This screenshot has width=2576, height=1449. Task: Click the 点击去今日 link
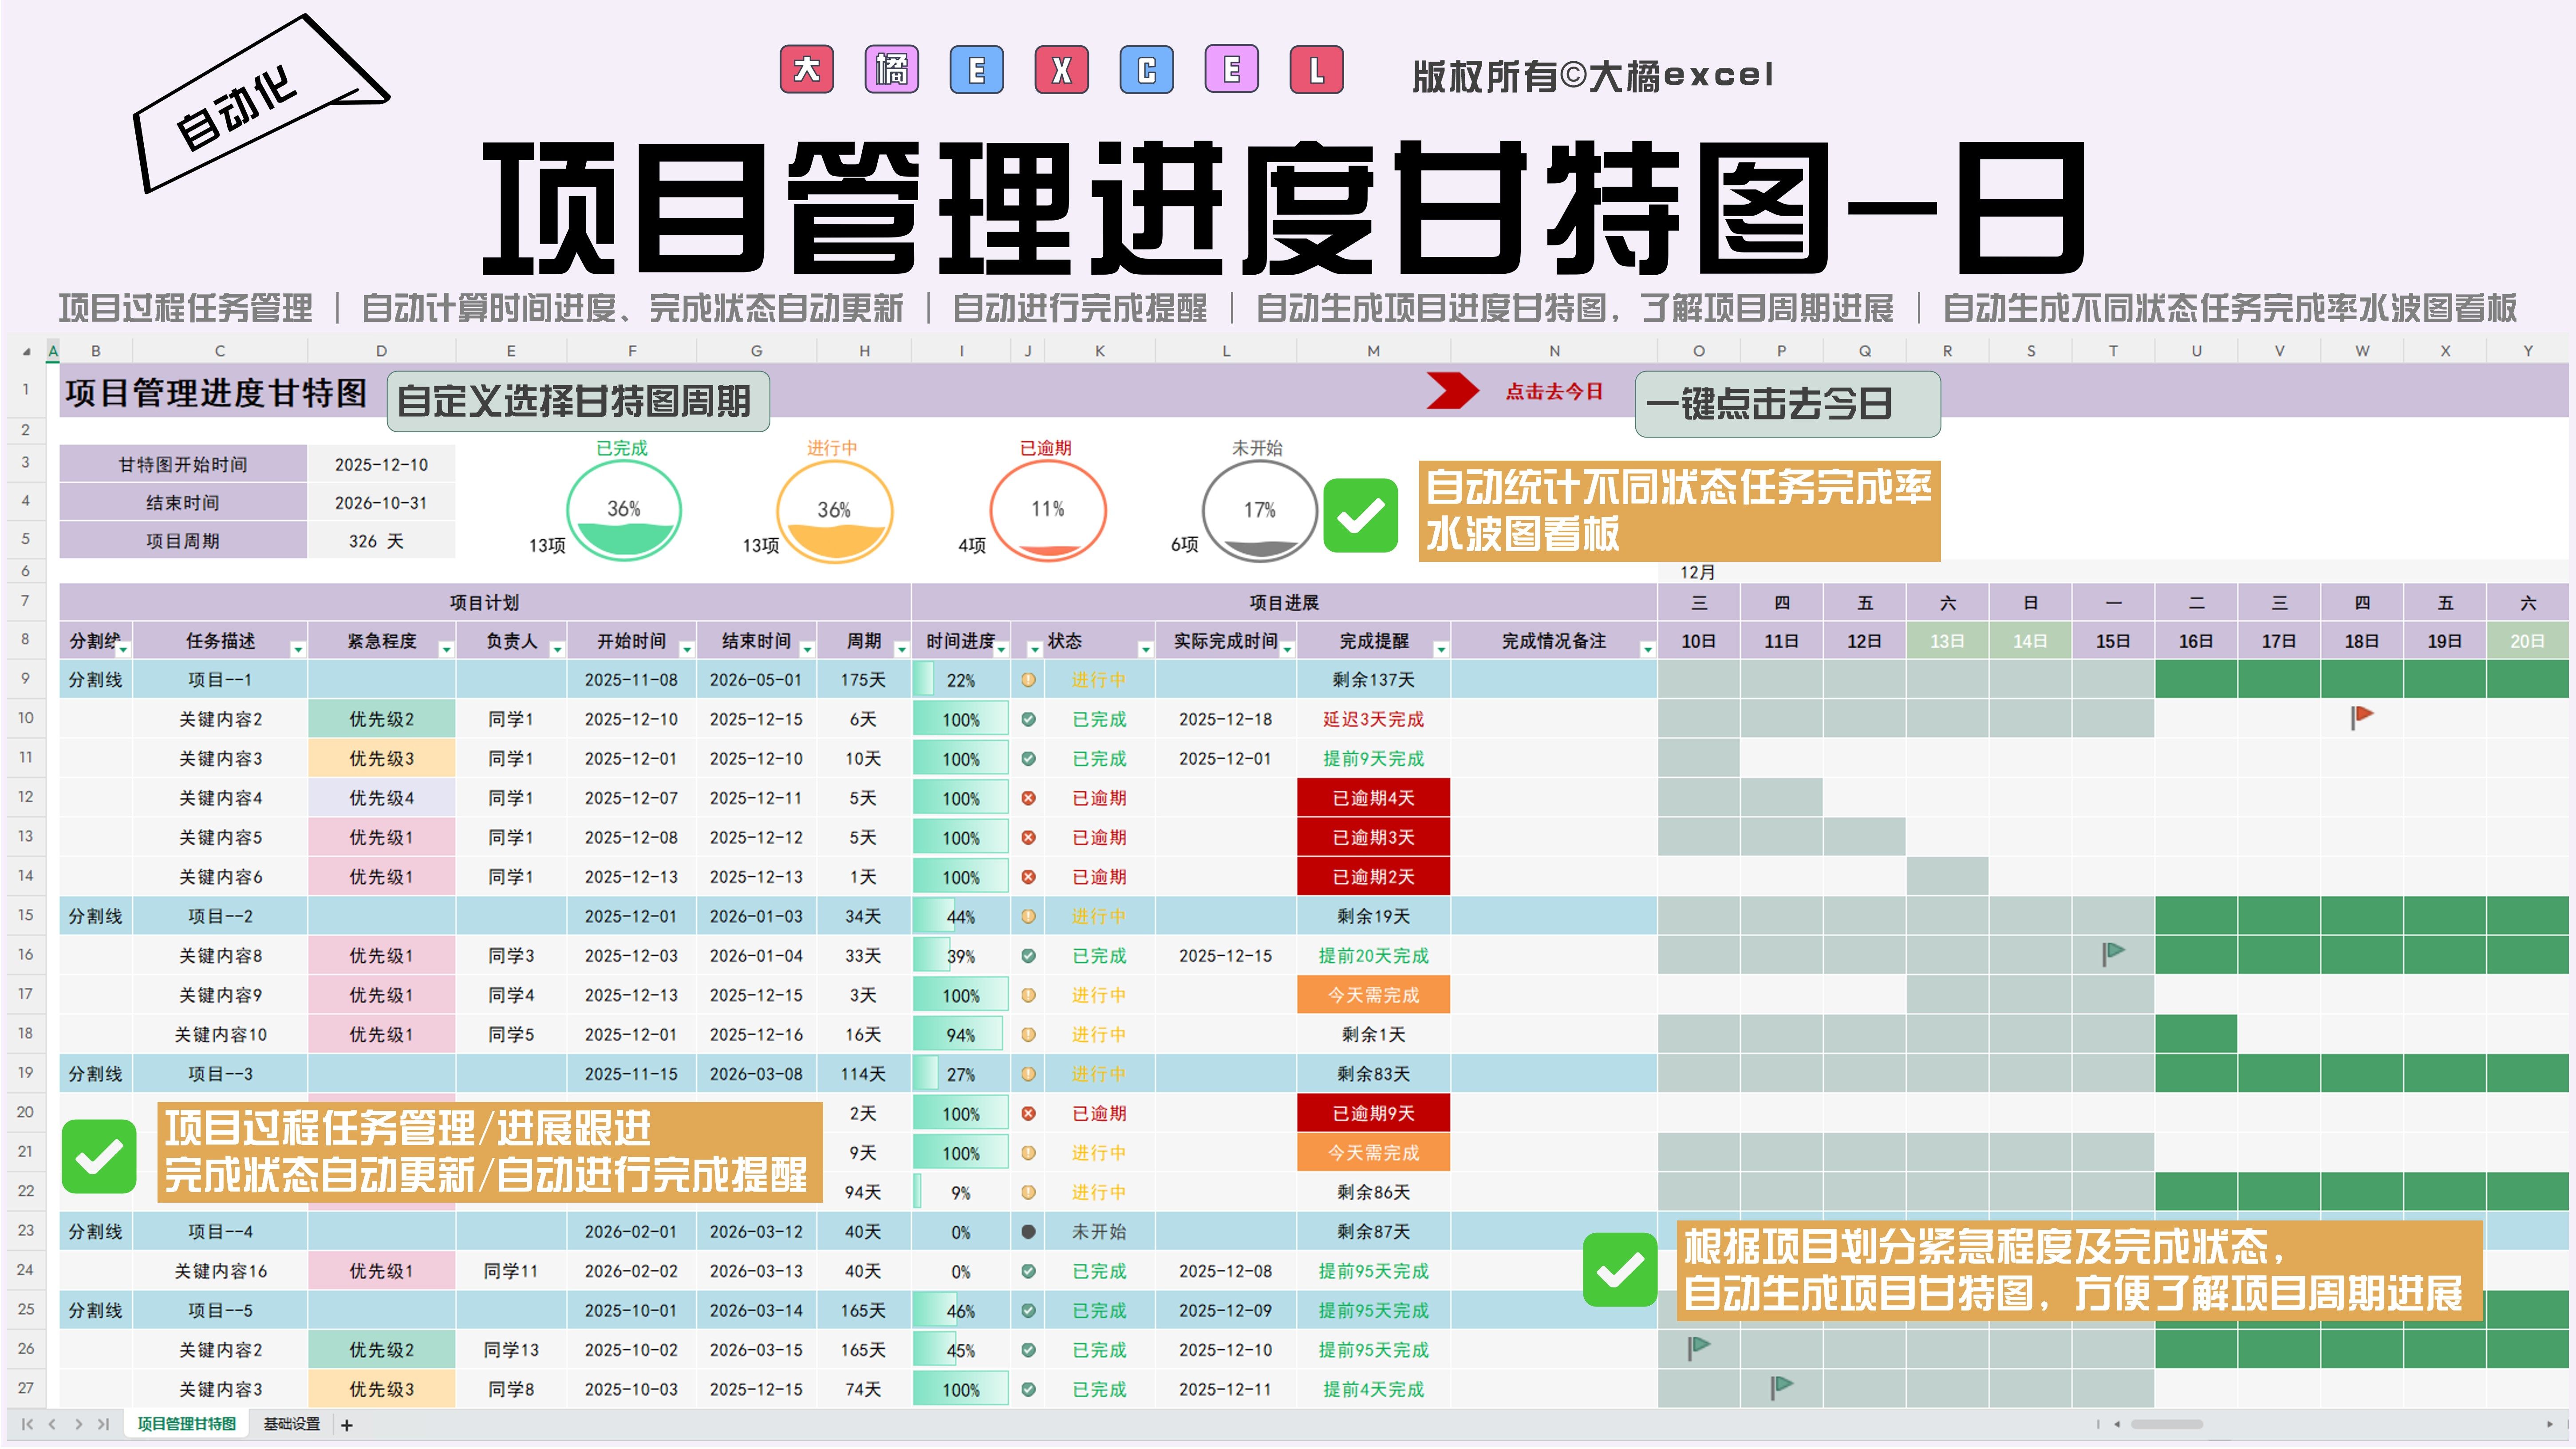point(1553,392)
